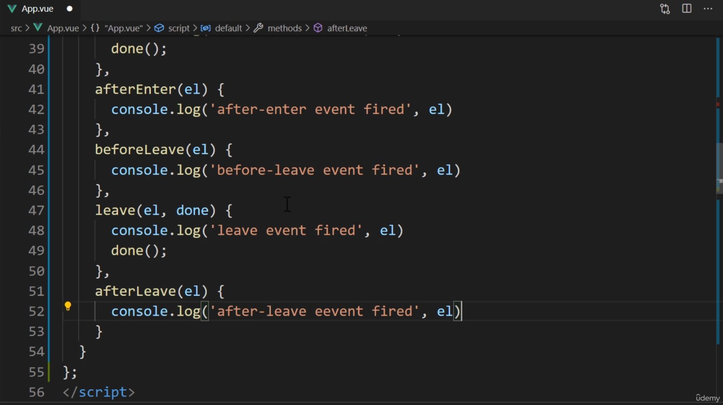Image resolution: width=723 pixels, height=405 pixels.
Task: Open the script breadcrumb dropdown
Action: [x=179, y=28]
